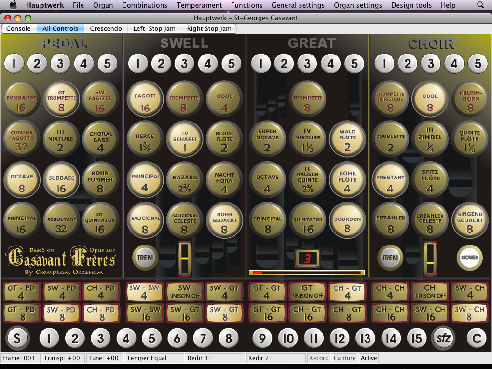The width and height of the screenshot is (492, 369).
Task: Select general piston 12
Action: click(x=340, y=338)
